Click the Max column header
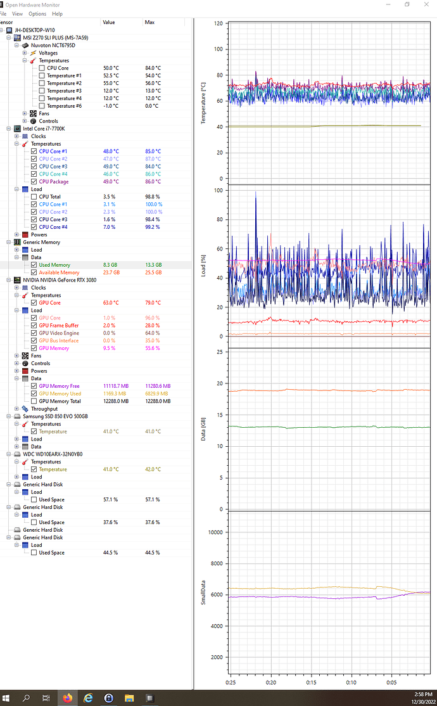The height and width of the screenshot is (706, 437). [163, 22]
